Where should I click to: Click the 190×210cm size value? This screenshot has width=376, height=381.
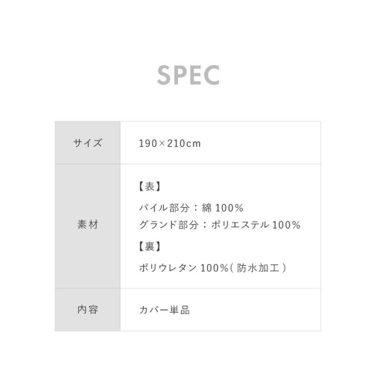click(x=170, y=143)
